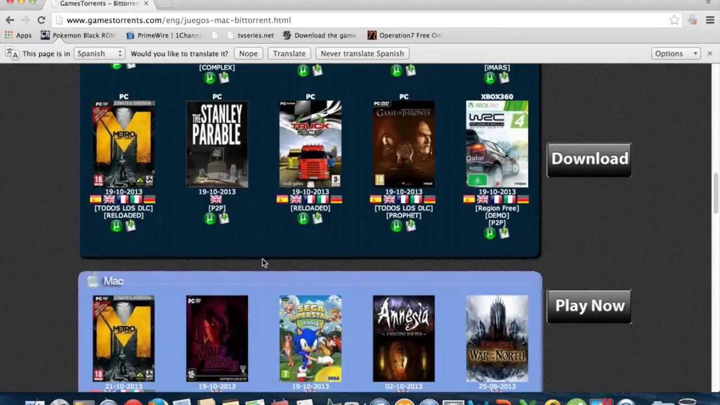Screen dimensions: 720x405
Task: Open Operation7 Free bookmark
Action: click(x=404, y=35)
